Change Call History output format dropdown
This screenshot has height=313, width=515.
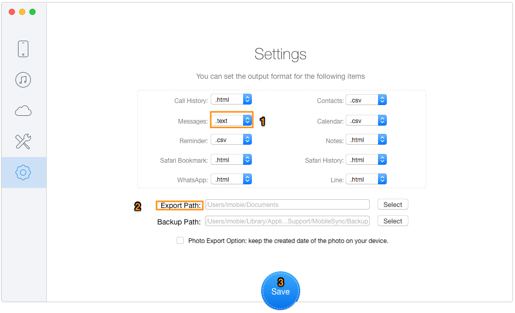point(231,99)
